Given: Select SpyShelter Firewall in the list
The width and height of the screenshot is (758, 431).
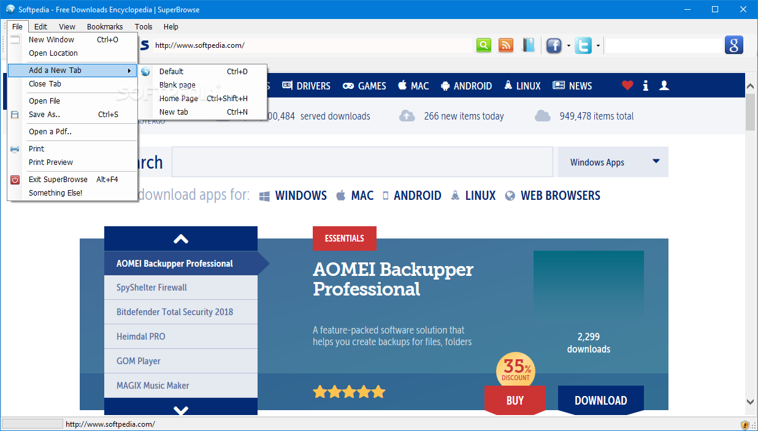Looking at the screenshot, I should point(181,288).
